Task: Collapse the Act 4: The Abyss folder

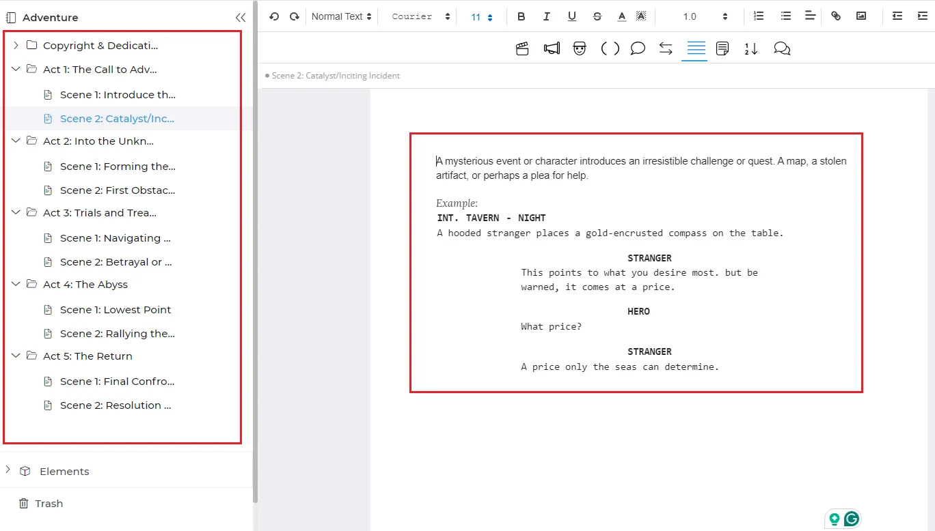Action: click(x=16, y=284)
